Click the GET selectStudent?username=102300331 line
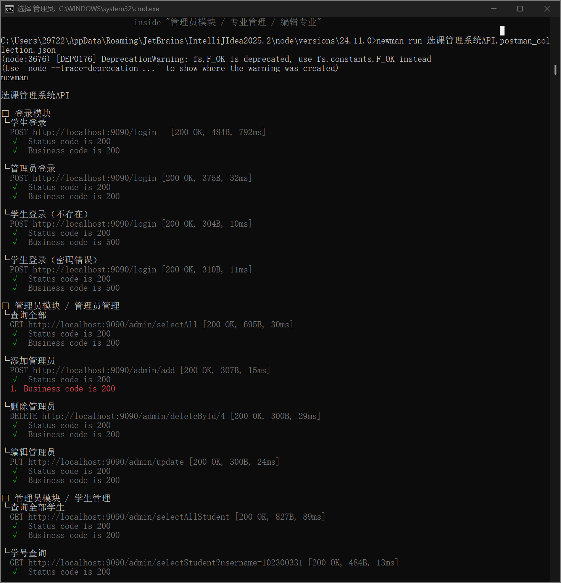Screen dimensions: 561x583 click(204, 563)
